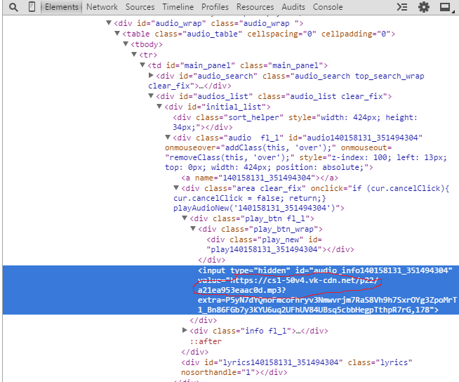
Task: Collapse the main_panel td node
Action: coord(142,65)
